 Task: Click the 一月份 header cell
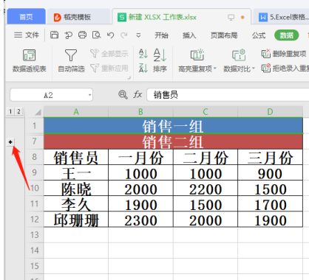[x=140, y=157]
